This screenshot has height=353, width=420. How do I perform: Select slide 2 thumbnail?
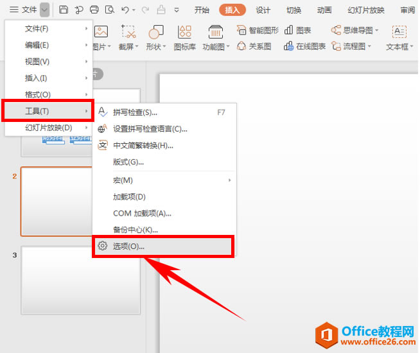57,202
